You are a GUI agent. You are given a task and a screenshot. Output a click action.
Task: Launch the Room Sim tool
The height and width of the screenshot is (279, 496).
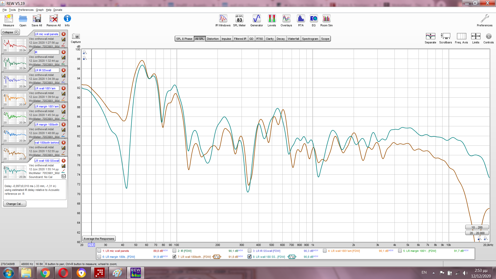(326, 20)
